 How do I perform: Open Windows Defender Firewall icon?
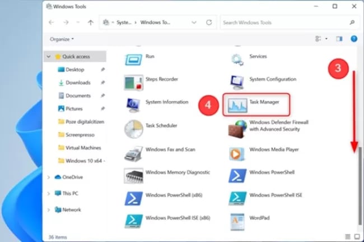237,129
